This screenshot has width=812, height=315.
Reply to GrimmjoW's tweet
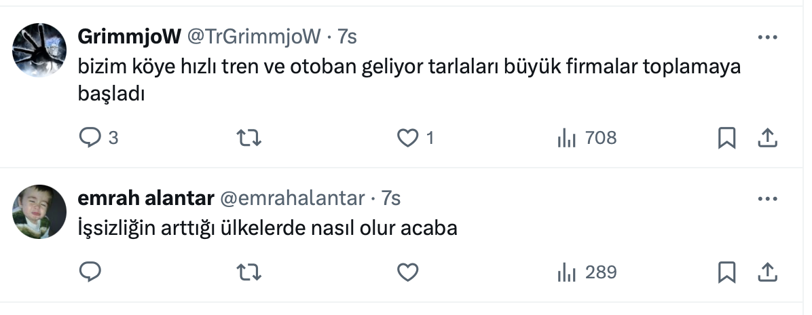coord(90,138)
